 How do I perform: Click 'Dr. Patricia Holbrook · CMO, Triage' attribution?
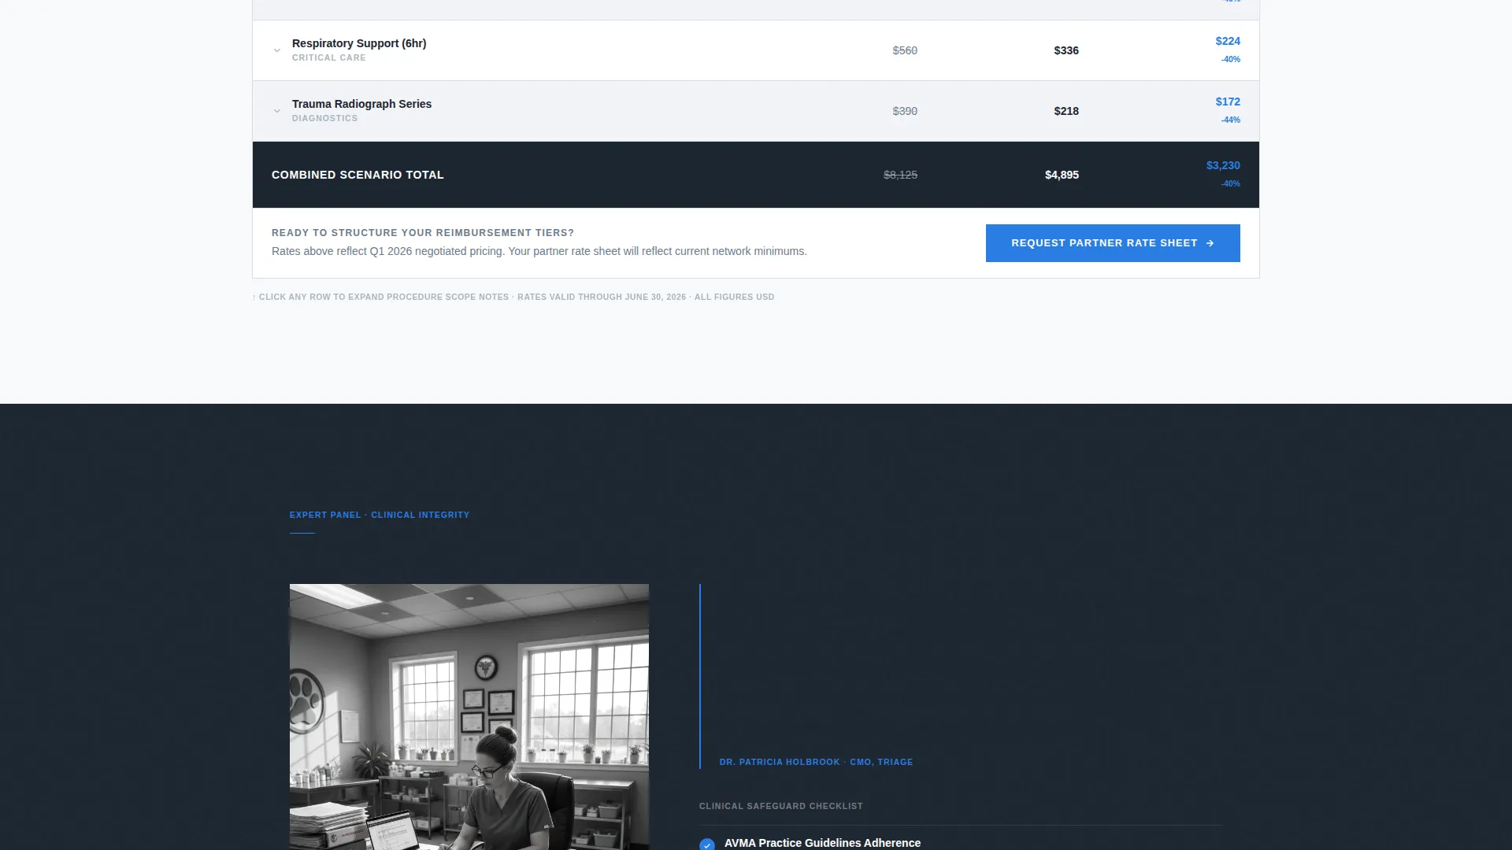tap(816, 762)
